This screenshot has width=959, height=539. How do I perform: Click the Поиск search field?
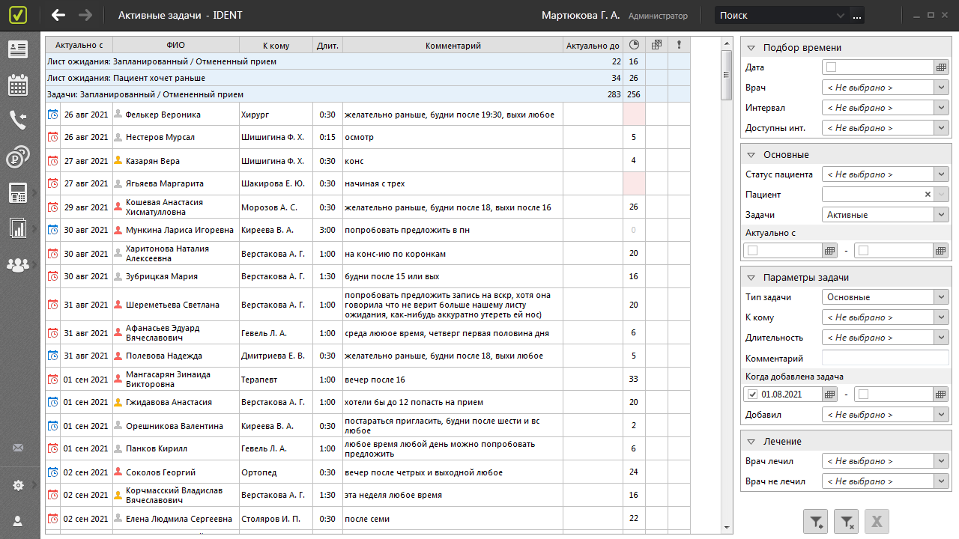point(774,15)
